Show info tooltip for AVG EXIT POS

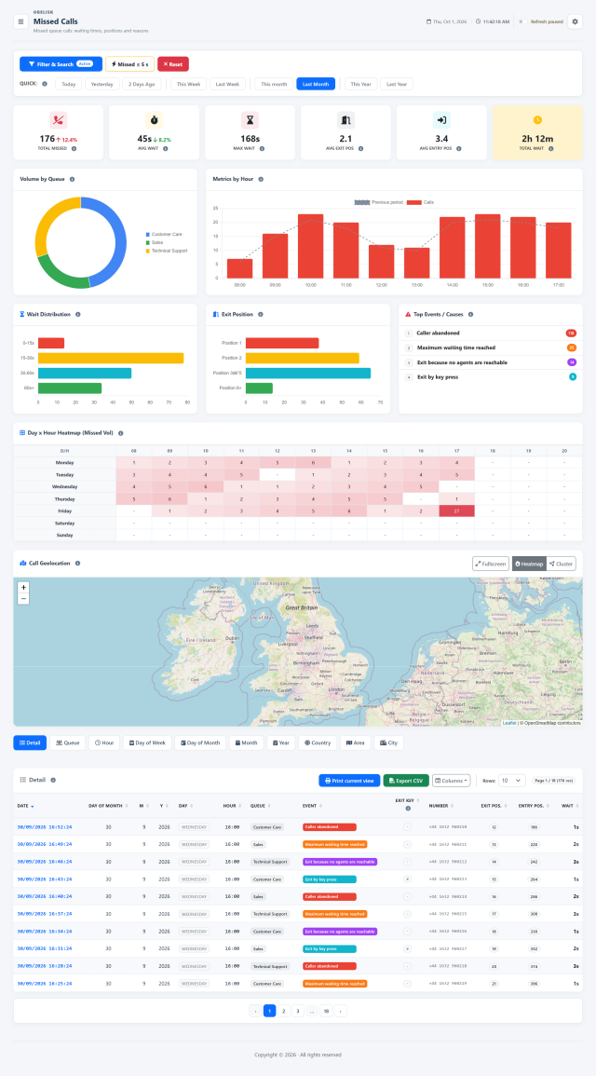click(360, 148)
